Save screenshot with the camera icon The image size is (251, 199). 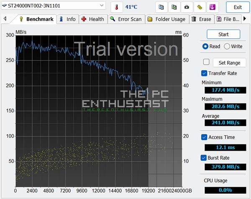(187, 7)
